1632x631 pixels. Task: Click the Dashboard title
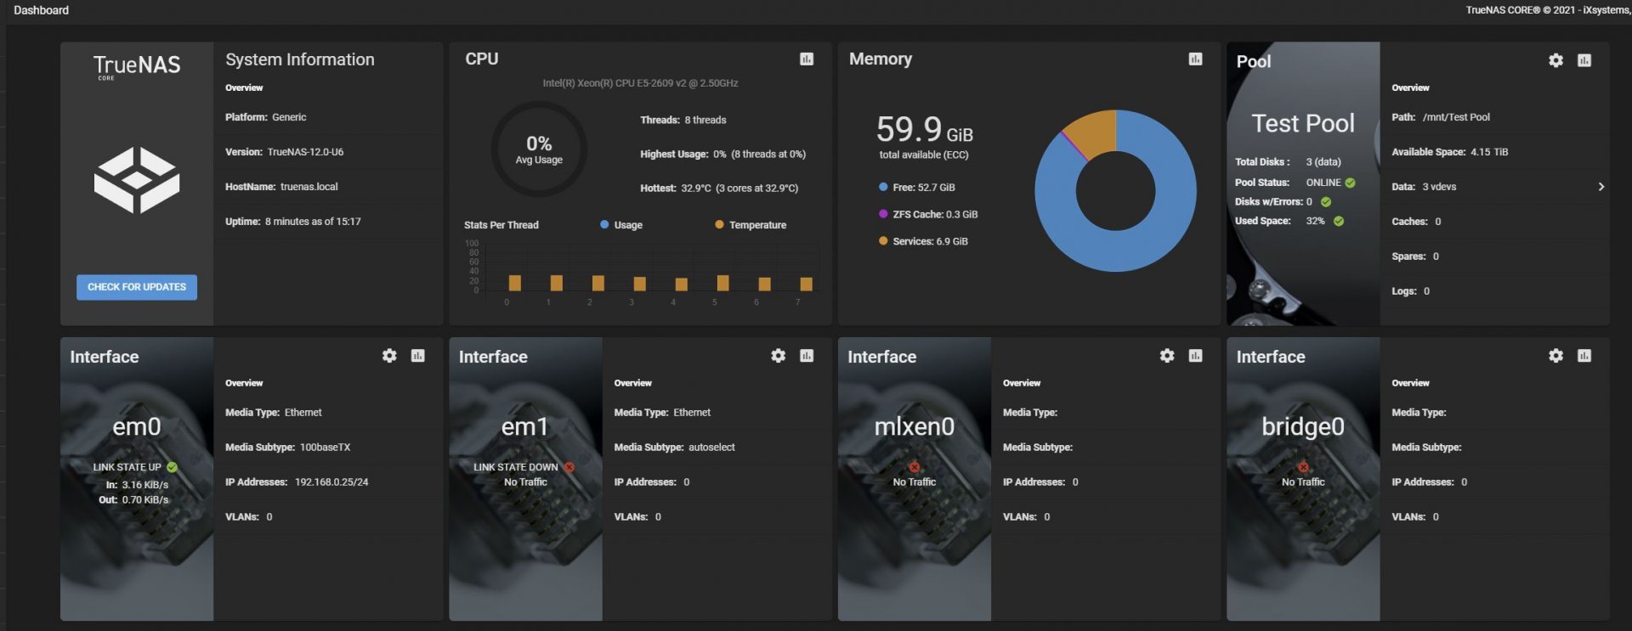click(42, 10)
